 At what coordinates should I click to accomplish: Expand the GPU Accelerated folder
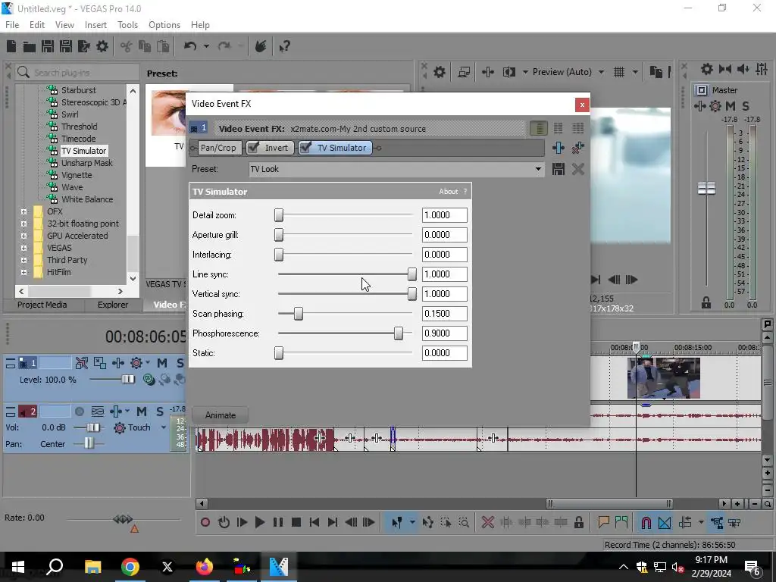pyautogui.click(x=23, y=236)
